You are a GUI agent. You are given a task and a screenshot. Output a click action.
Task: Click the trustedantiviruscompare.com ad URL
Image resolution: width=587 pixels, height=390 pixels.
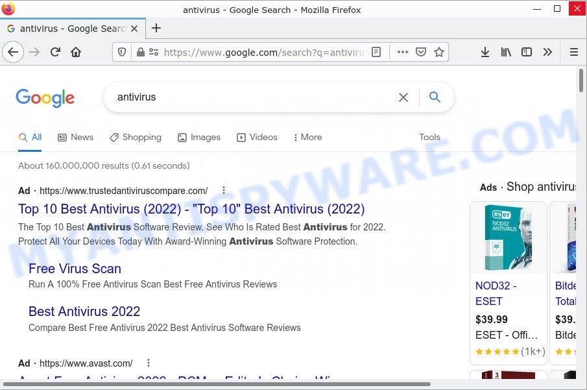point(123,191)
